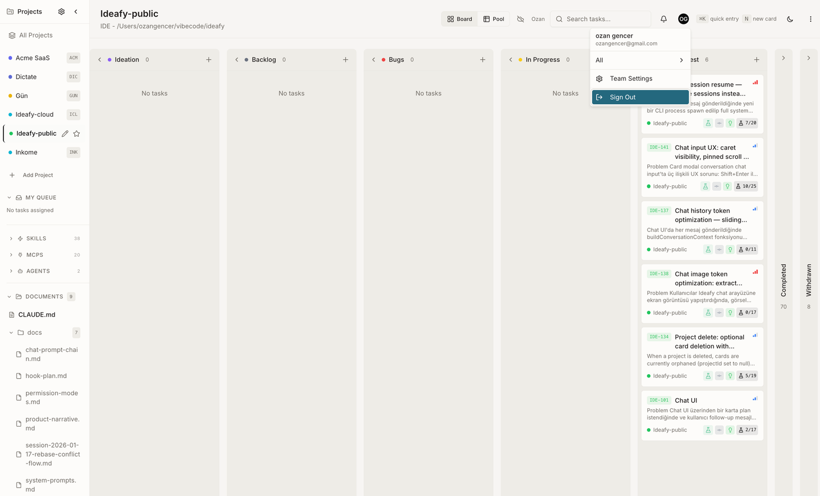The image size is (820, 496).
Task: Open the Inkome project
Action: (44, 152)
